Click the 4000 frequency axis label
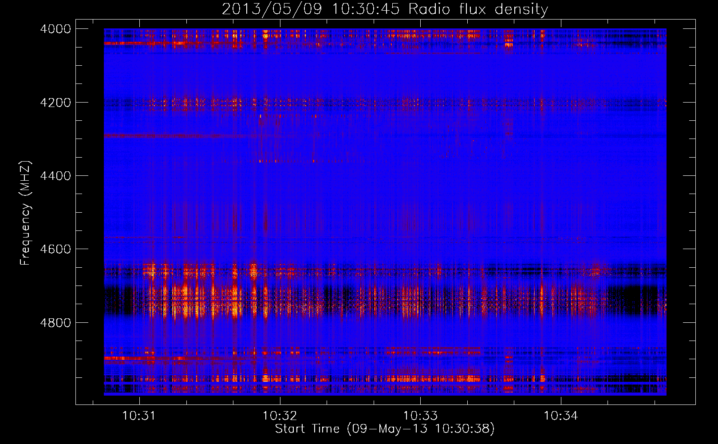718x444 pixels. [x=55, y=29]
